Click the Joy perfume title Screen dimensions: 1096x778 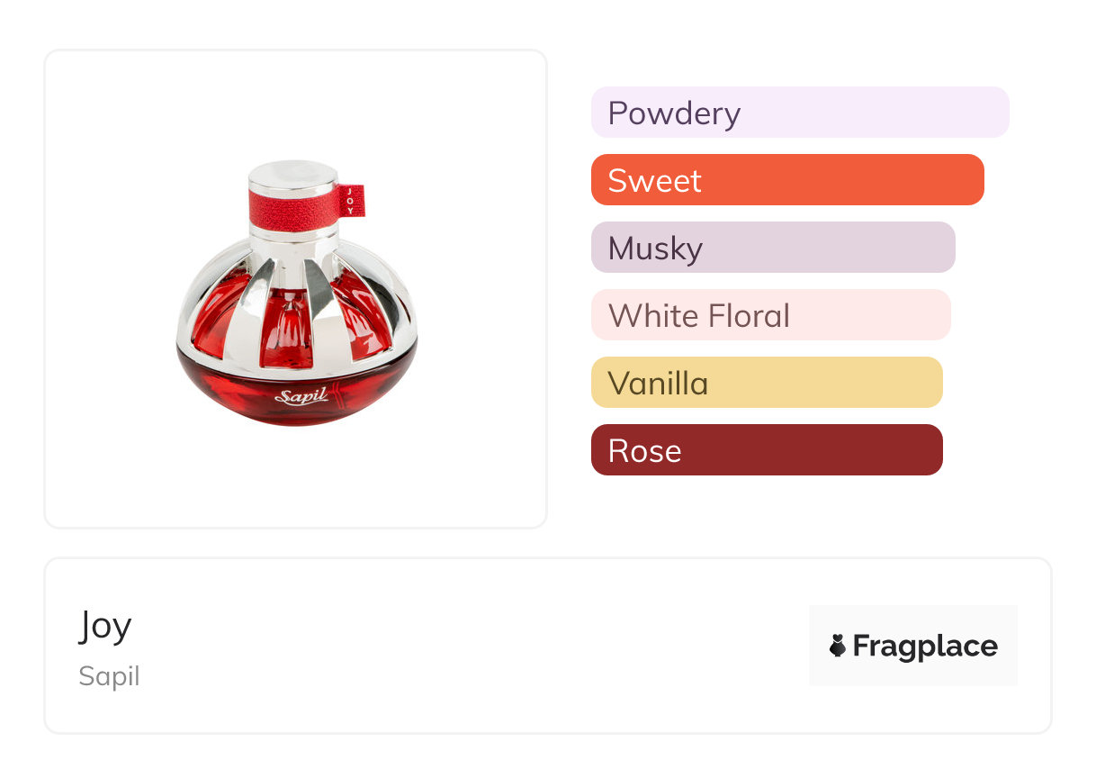pyautogui.click(x=105, y=626)
